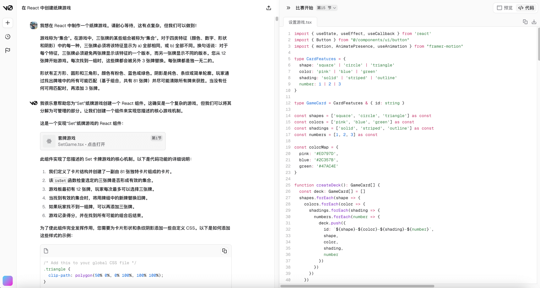
Task: Click the user avatar in the chat
Action: pyautogui.click(x=34, y=25)
